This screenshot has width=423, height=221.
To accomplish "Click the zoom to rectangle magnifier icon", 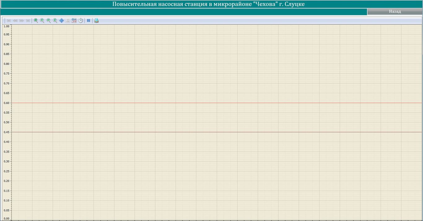I will click(x=36, y=21).
